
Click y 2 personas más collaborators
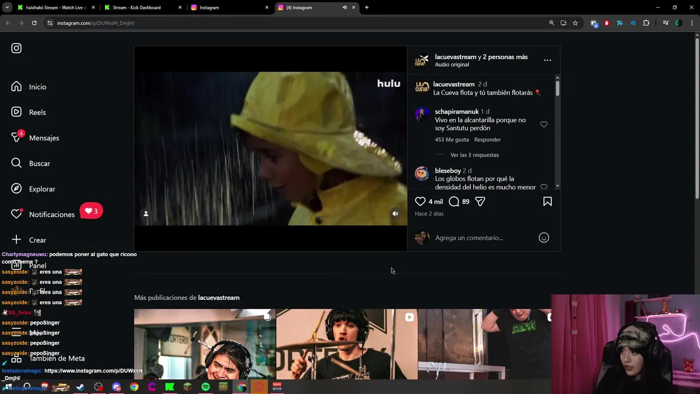503,57
